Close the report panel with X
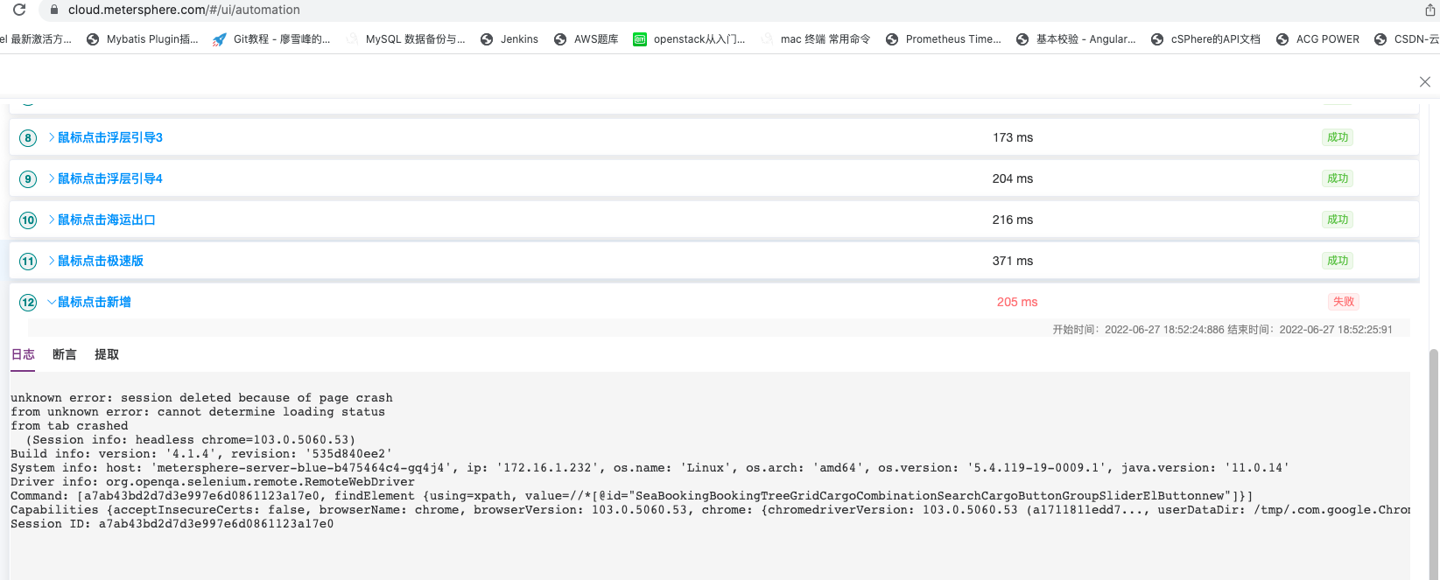 pos(1425,81)
